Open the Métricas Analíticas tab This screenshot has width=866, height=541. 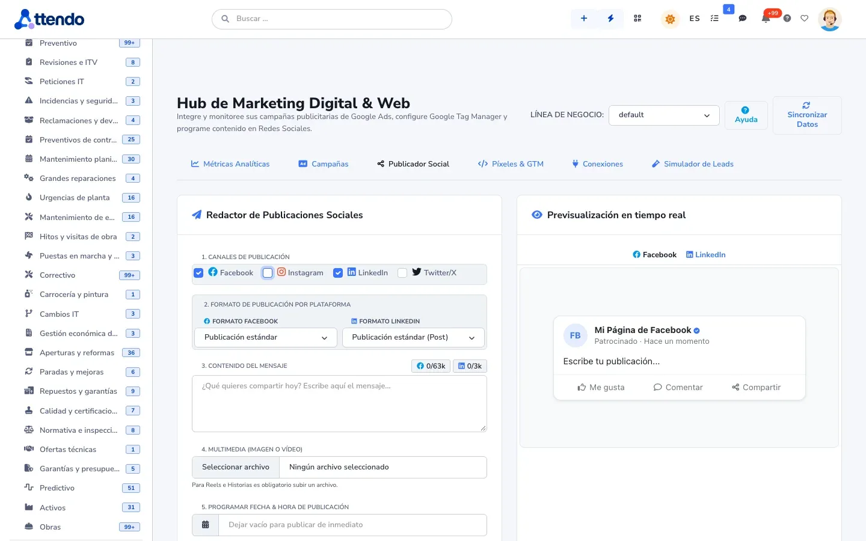click(x=230, y=164)
